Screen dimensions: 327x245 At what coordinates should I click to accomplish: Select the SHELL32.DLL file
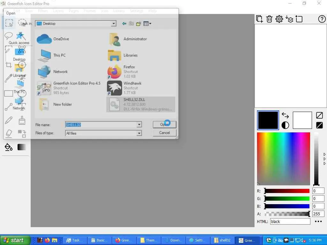coord(141,104)
